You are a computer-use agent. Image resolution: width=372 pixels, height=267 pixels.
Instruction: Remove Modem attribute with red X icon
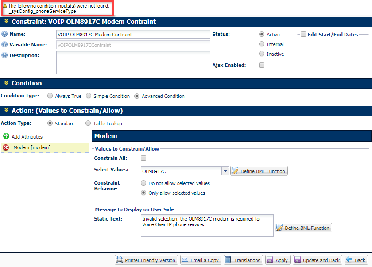click(6, 147)
